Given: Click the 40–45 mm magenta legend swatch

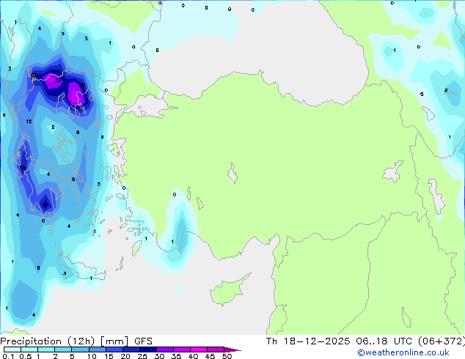Looking at the screenshot, I should point(199,349).
